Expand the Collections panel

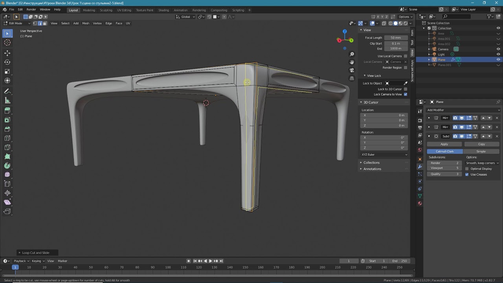pyautogui.click(x=371, y=163)
